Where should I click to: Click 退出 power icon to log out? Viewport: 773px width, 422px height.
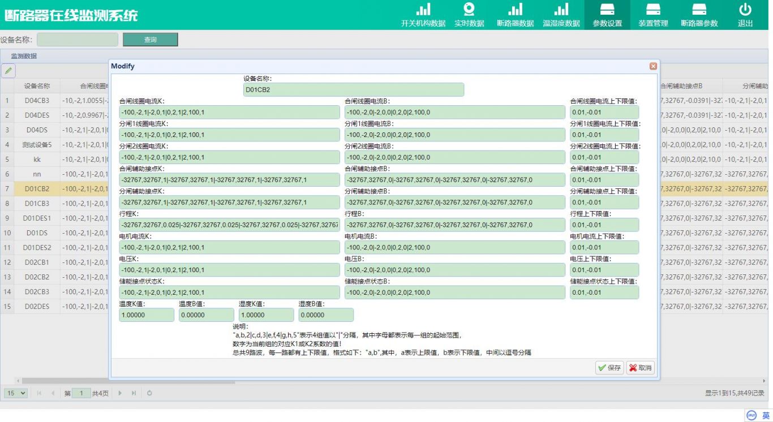(745, 10)
